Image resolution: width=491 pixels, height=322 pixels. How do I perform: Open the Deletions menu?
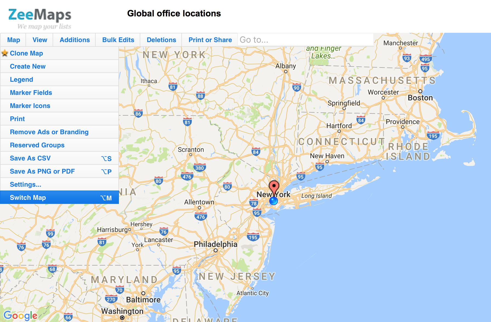[x=161, y=40]
